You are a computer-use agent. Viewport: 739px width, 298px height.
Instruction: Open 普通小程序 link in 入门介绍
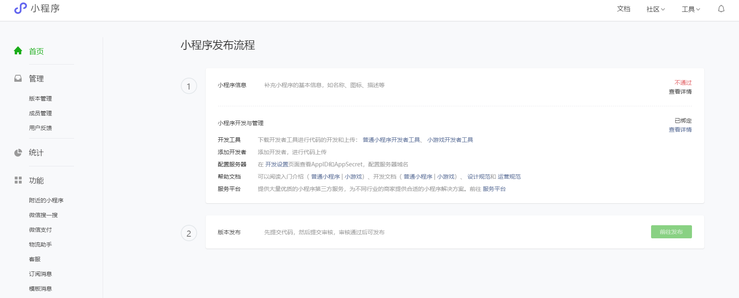(326, 177)
